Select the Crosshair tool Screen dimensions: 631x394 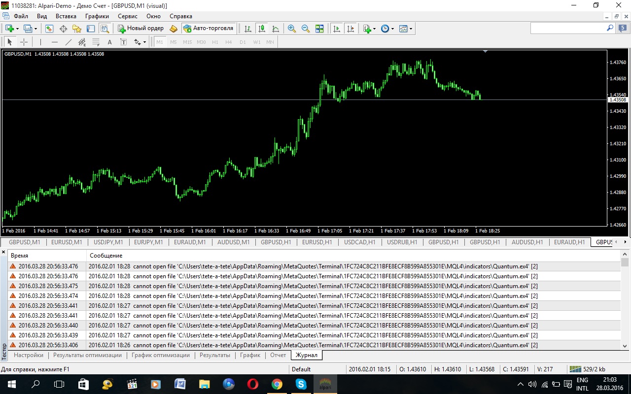pyautogui.click(x=24, y=42)
